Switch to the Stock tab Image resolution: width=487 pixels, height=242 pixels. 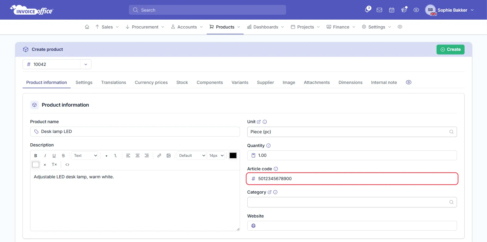182,82
